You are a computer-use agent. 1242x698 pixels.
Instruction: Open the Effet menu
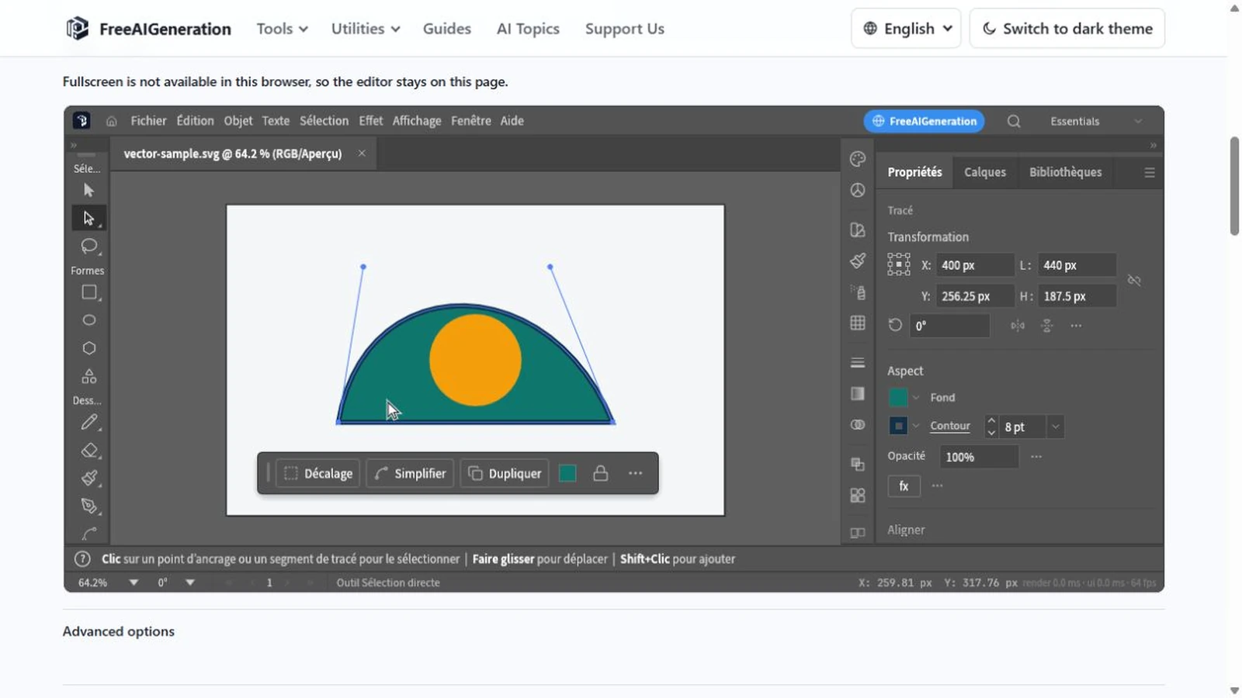pyautogui.click(x=370, y=121)
